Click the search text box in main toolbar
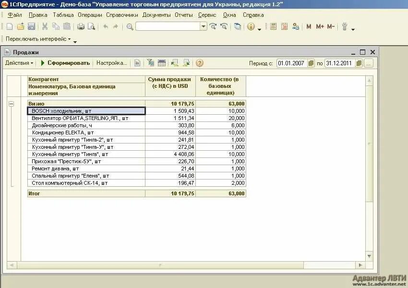Screen dimensions: 408x288 (168, 26)
